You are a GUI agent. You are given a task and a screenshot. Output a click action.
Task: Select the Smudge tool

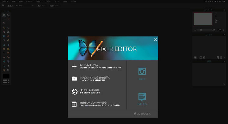point(4,49)
